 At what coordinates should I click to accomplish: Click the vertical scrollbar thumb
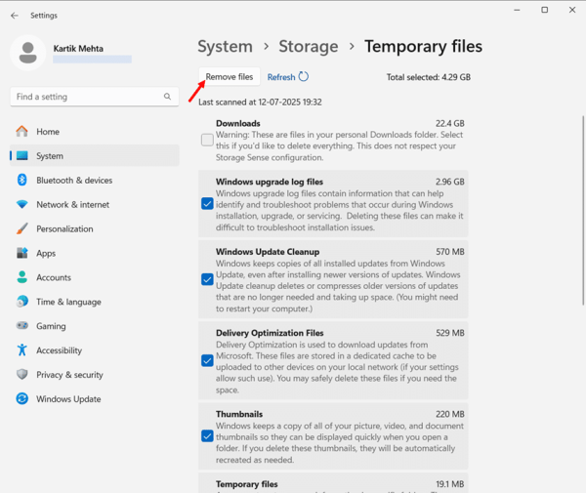(583, 210)
